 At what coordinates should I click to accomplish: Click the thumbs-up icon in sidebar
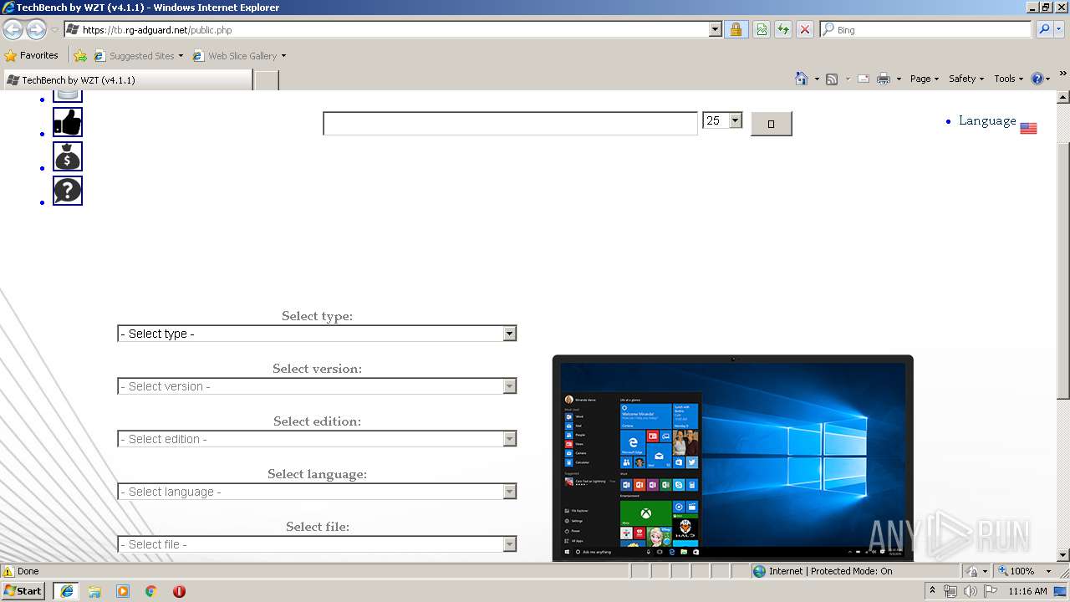68,122
